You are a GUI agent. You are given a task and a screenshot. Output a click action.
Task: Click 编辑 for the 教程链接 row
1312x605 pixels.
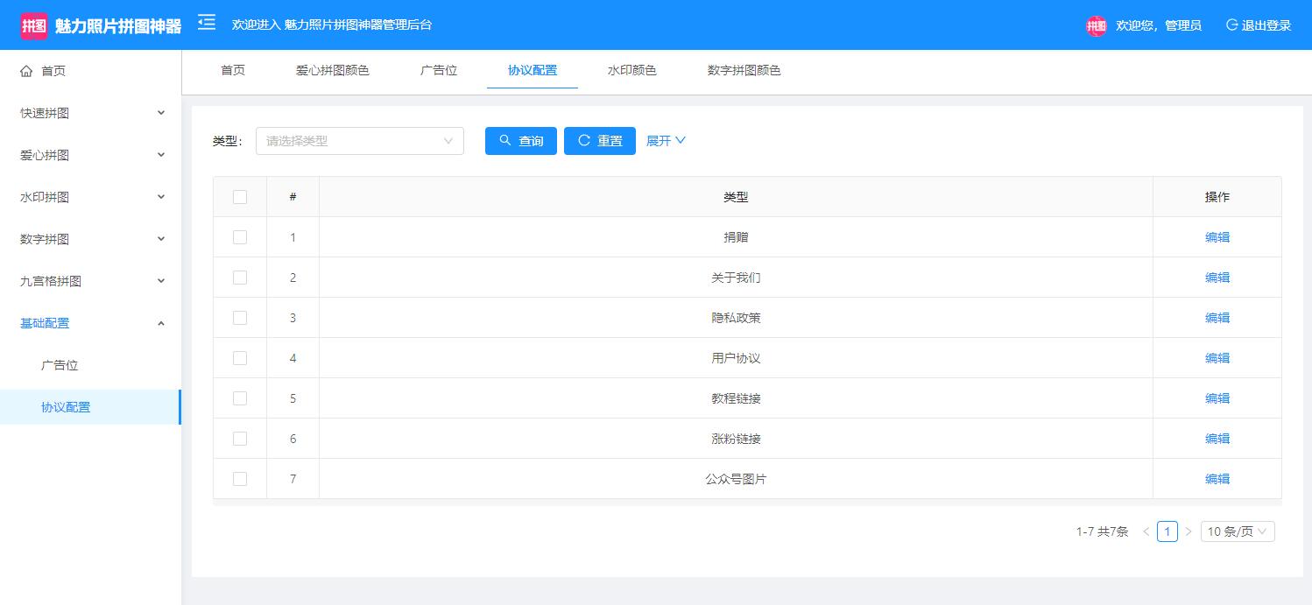pyautogui.click(x=1217, y=398)
